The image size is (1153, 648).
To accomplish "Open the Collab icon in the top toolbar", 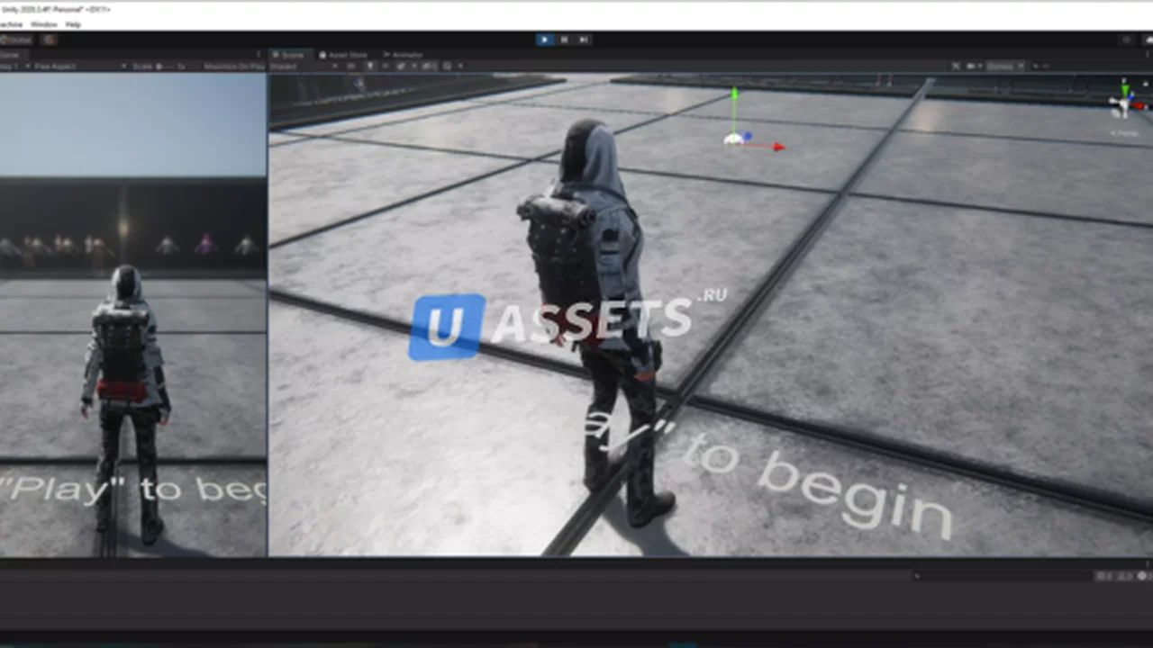I will click(1125, 40).
